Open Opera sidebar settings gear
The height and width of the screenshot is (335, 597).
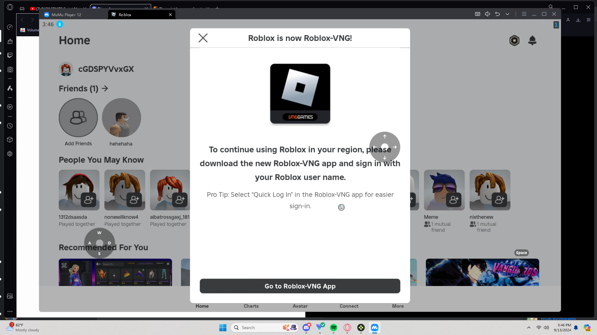click(x=10, y=154)
